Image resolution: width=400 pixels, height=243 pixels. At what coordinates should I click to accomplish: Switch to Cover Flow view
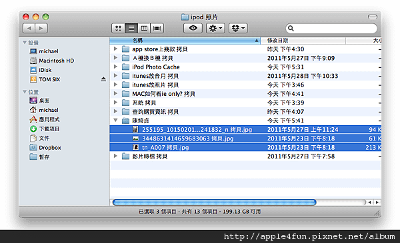[x=157, y=28]
